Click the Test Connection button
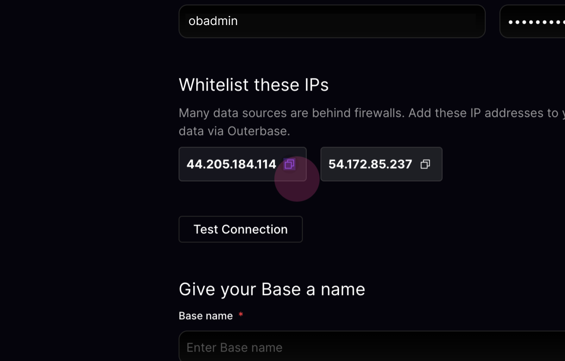The height and width of the screenshot is (361, 565). coord(241,229)
